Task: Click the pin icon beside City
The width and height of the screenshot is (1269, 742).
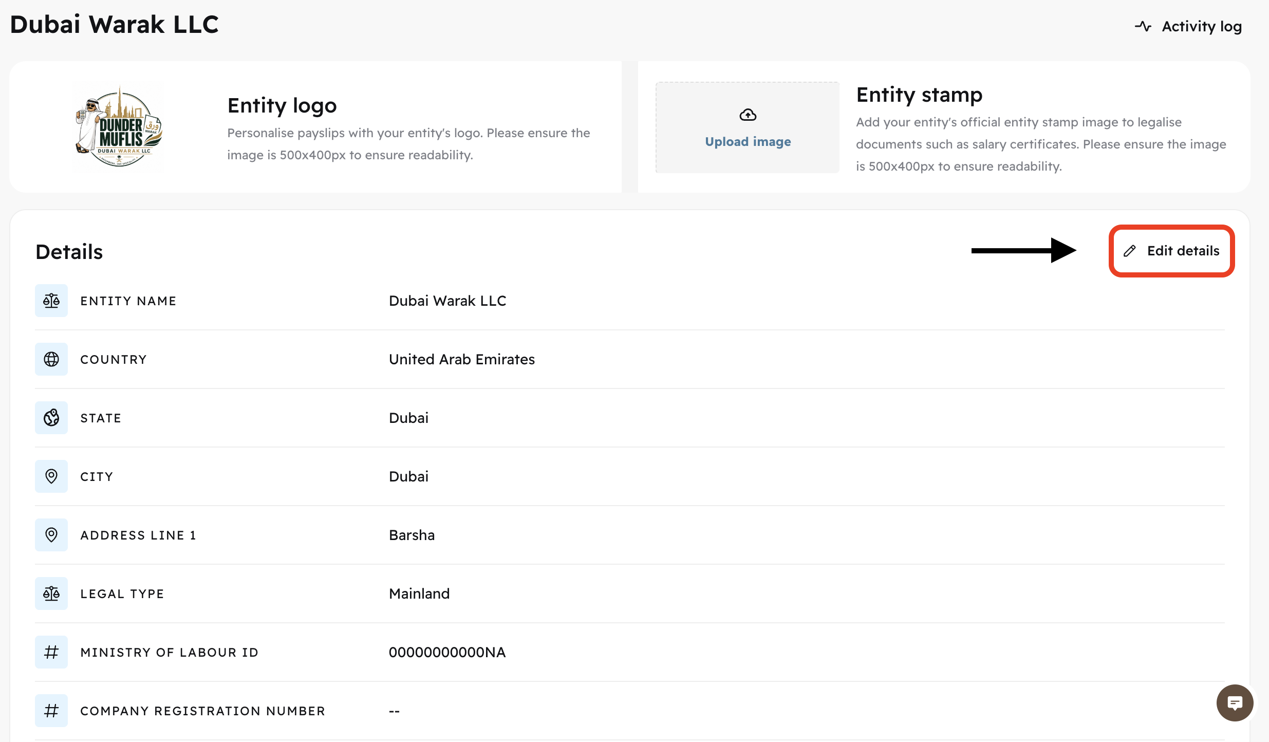Action: pos(51,476)
